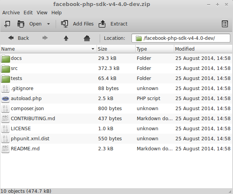This screenshot has height=194, width=233.
Task: Click the Open archive folder icon
Action: click(20, 24)
